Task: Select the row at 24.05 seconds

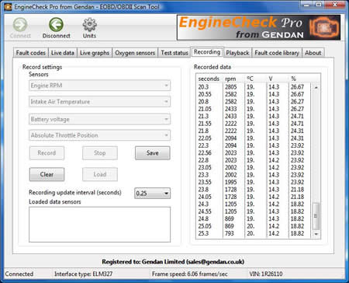Action: pos(254,197)
